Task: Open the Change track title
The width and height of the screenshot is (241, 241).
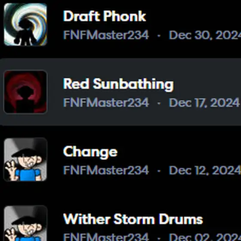Action: [x=90, y=152]
